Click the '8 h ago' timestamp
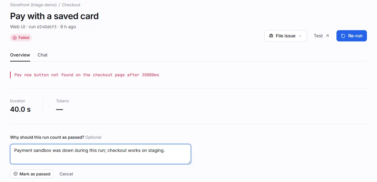This screenshot has height=182, width=377. (x=68, y=27)
